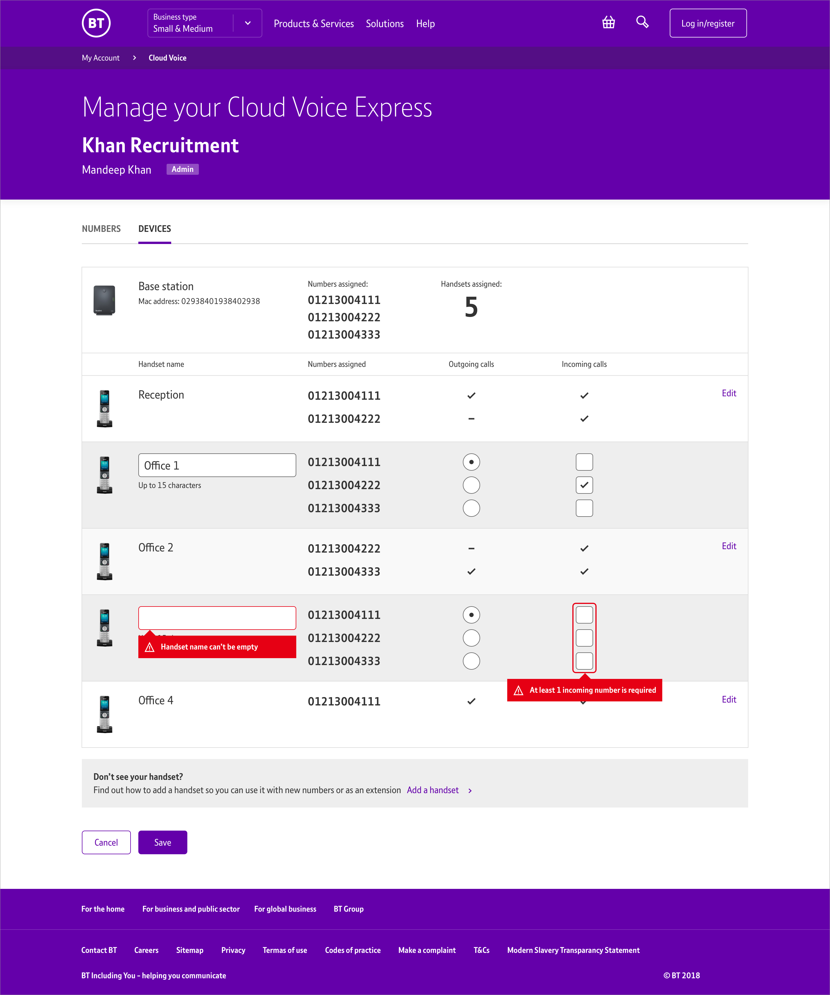Tick Office 1 incoming checkbox for 01213004111

pos(584,462)
